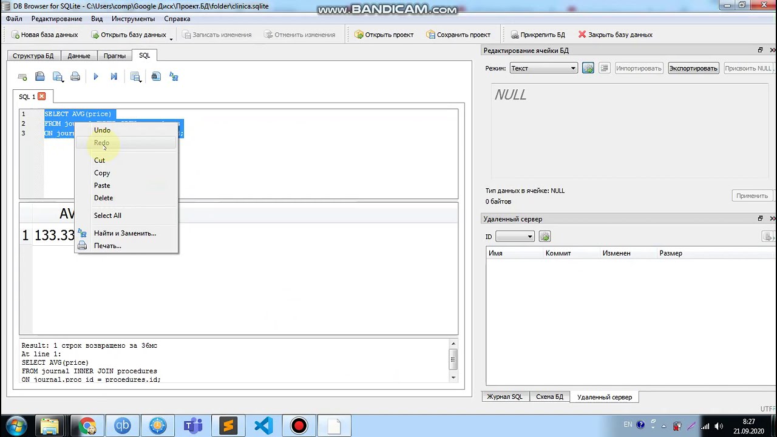Close the SQL 1 editor tab
This screenshot has width=777, height=437.
(x=41, y=97)
